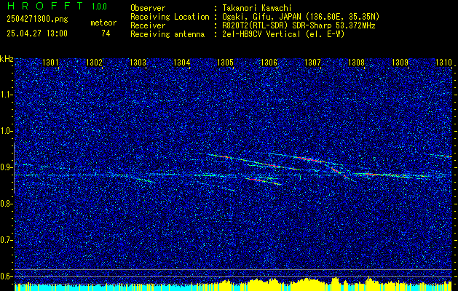Click the meteor count value 74
This screenshot has height=291, width=458.
[106, 33]
